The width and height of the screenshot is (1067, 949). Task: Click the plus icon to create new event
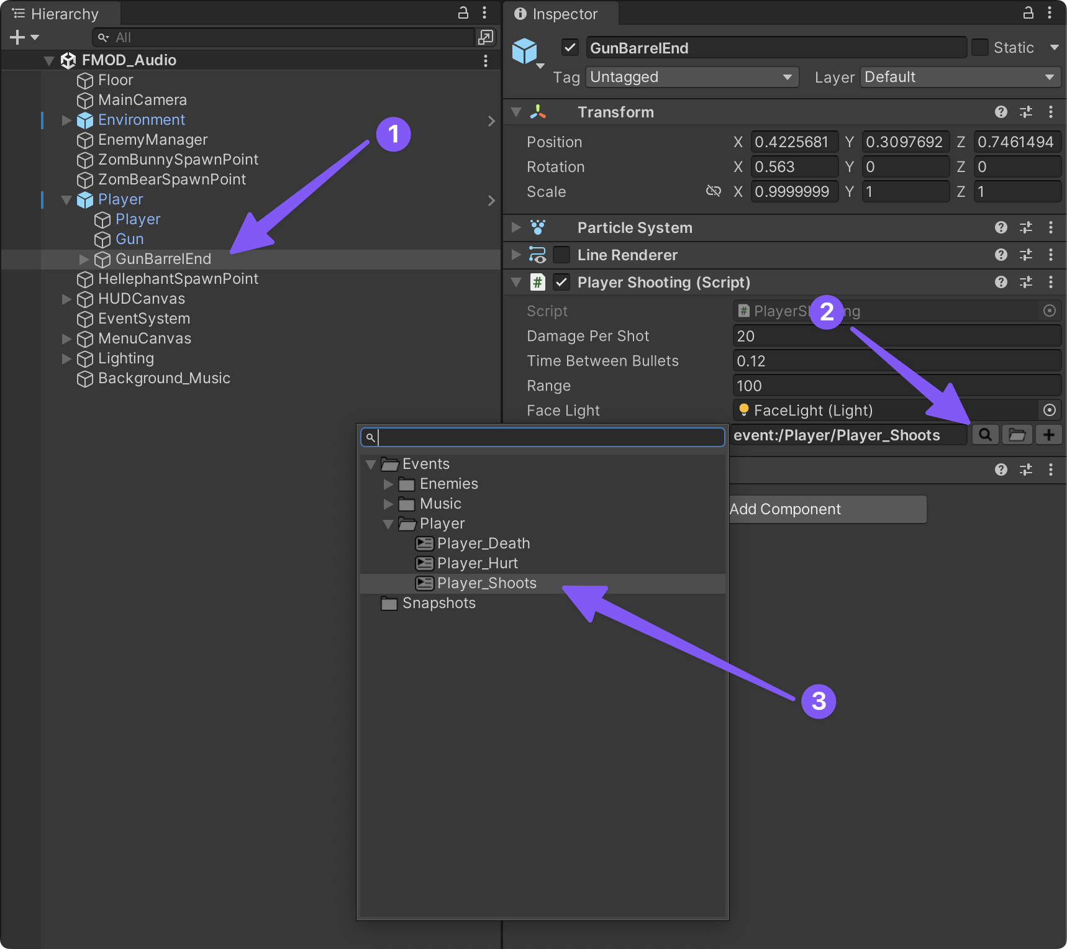coord(1049,435)
